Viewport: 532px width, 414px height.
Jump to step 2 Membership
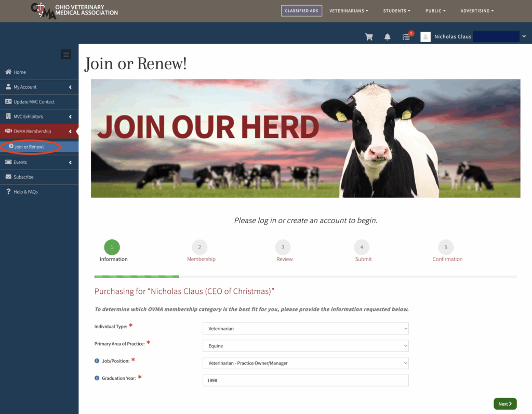(199, 248)
